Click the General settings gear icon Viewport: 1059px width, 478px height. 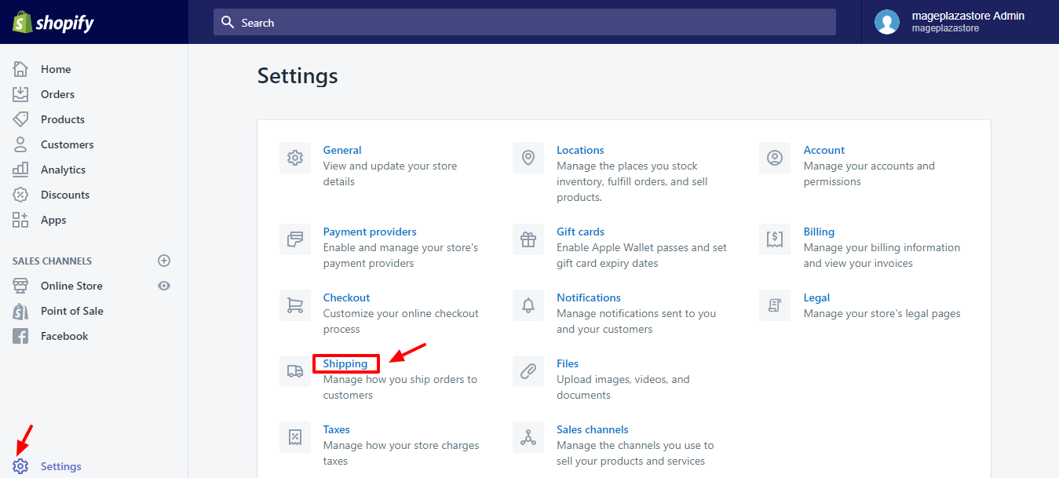click(295, 158)
